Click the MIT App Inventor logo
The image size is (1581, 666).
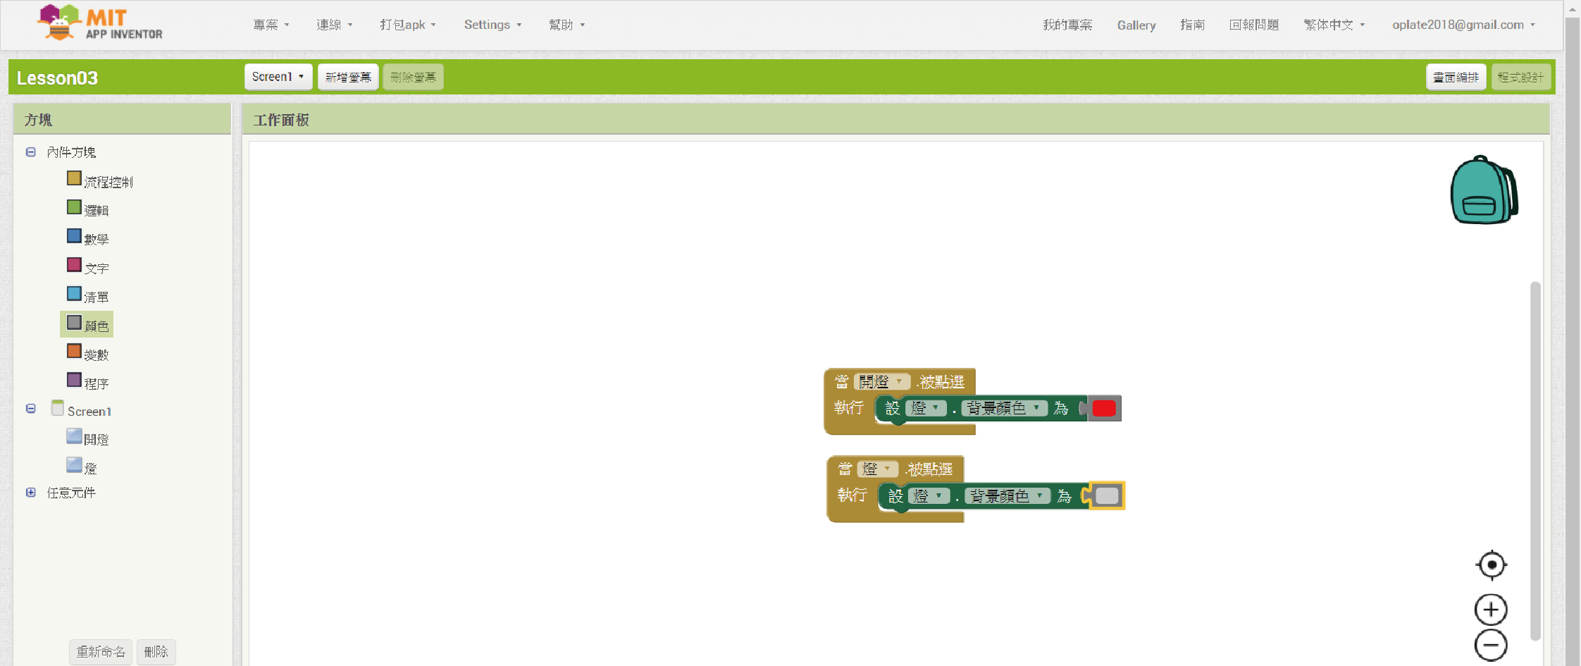click(100, 23)
